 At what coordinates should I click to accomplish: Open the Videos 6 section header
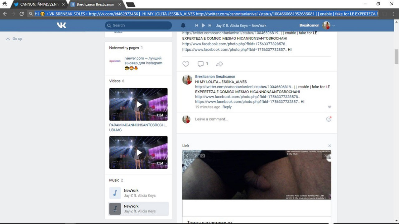tap(117, 81)
